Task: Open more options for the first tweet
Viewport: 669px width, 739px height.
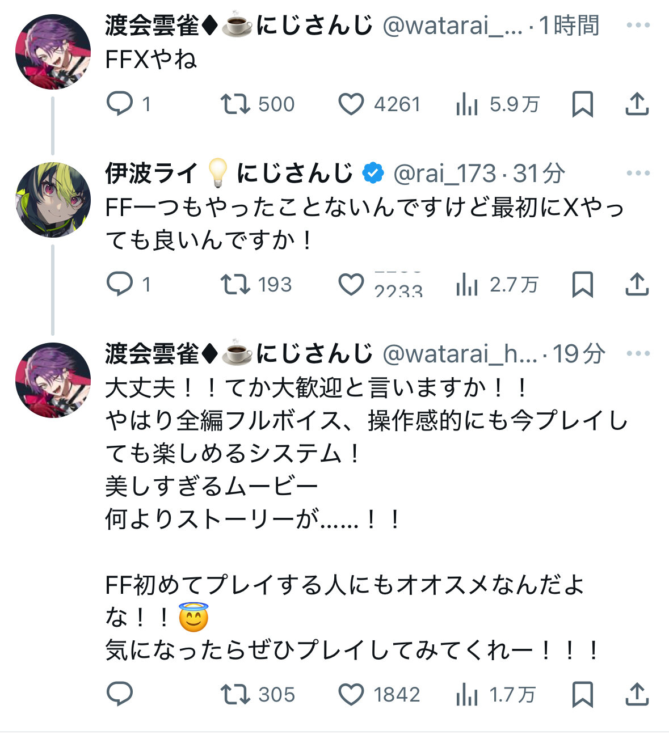Action: point(638,26)
